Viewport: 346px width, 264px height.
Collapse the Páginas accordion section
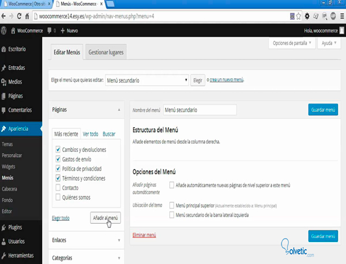pyautogui.click(x=86, y=109)
